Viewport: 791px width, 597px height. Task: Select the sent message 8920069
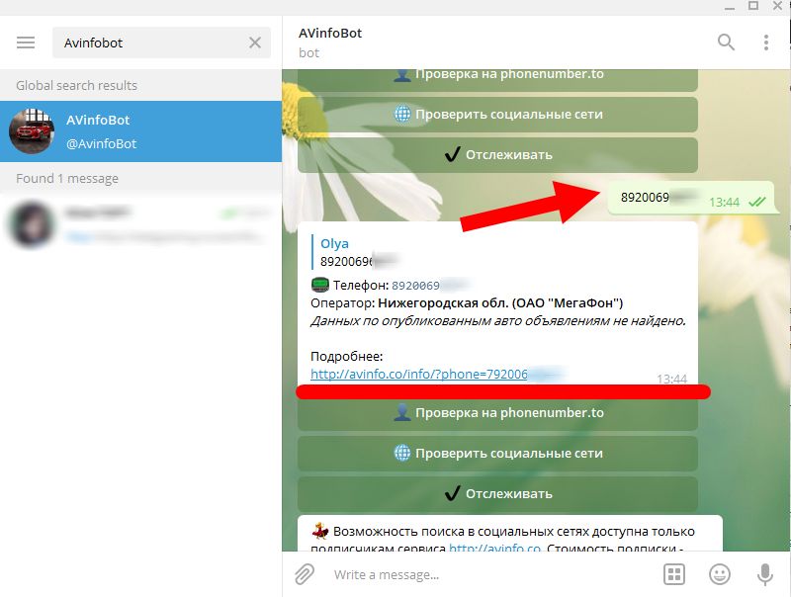tap(690, 198)
